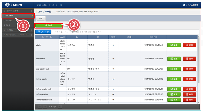Click the 有効 checkmark for aws-admin
Screen dimensions: 203x112
click(113, 59)
